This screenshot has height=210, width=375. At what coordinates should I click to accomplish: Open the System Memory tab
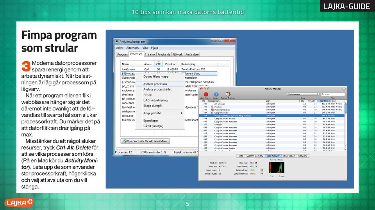(x=254, y=156)
